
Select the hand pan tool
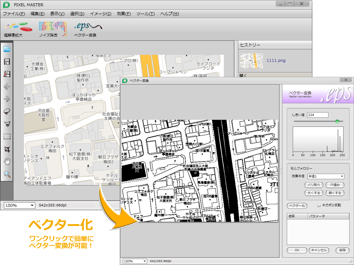click(x=6, y=162)
